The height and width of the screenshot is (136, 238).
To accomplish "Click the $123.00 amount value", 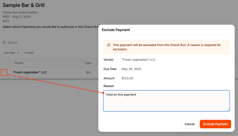I will point(127,78).
